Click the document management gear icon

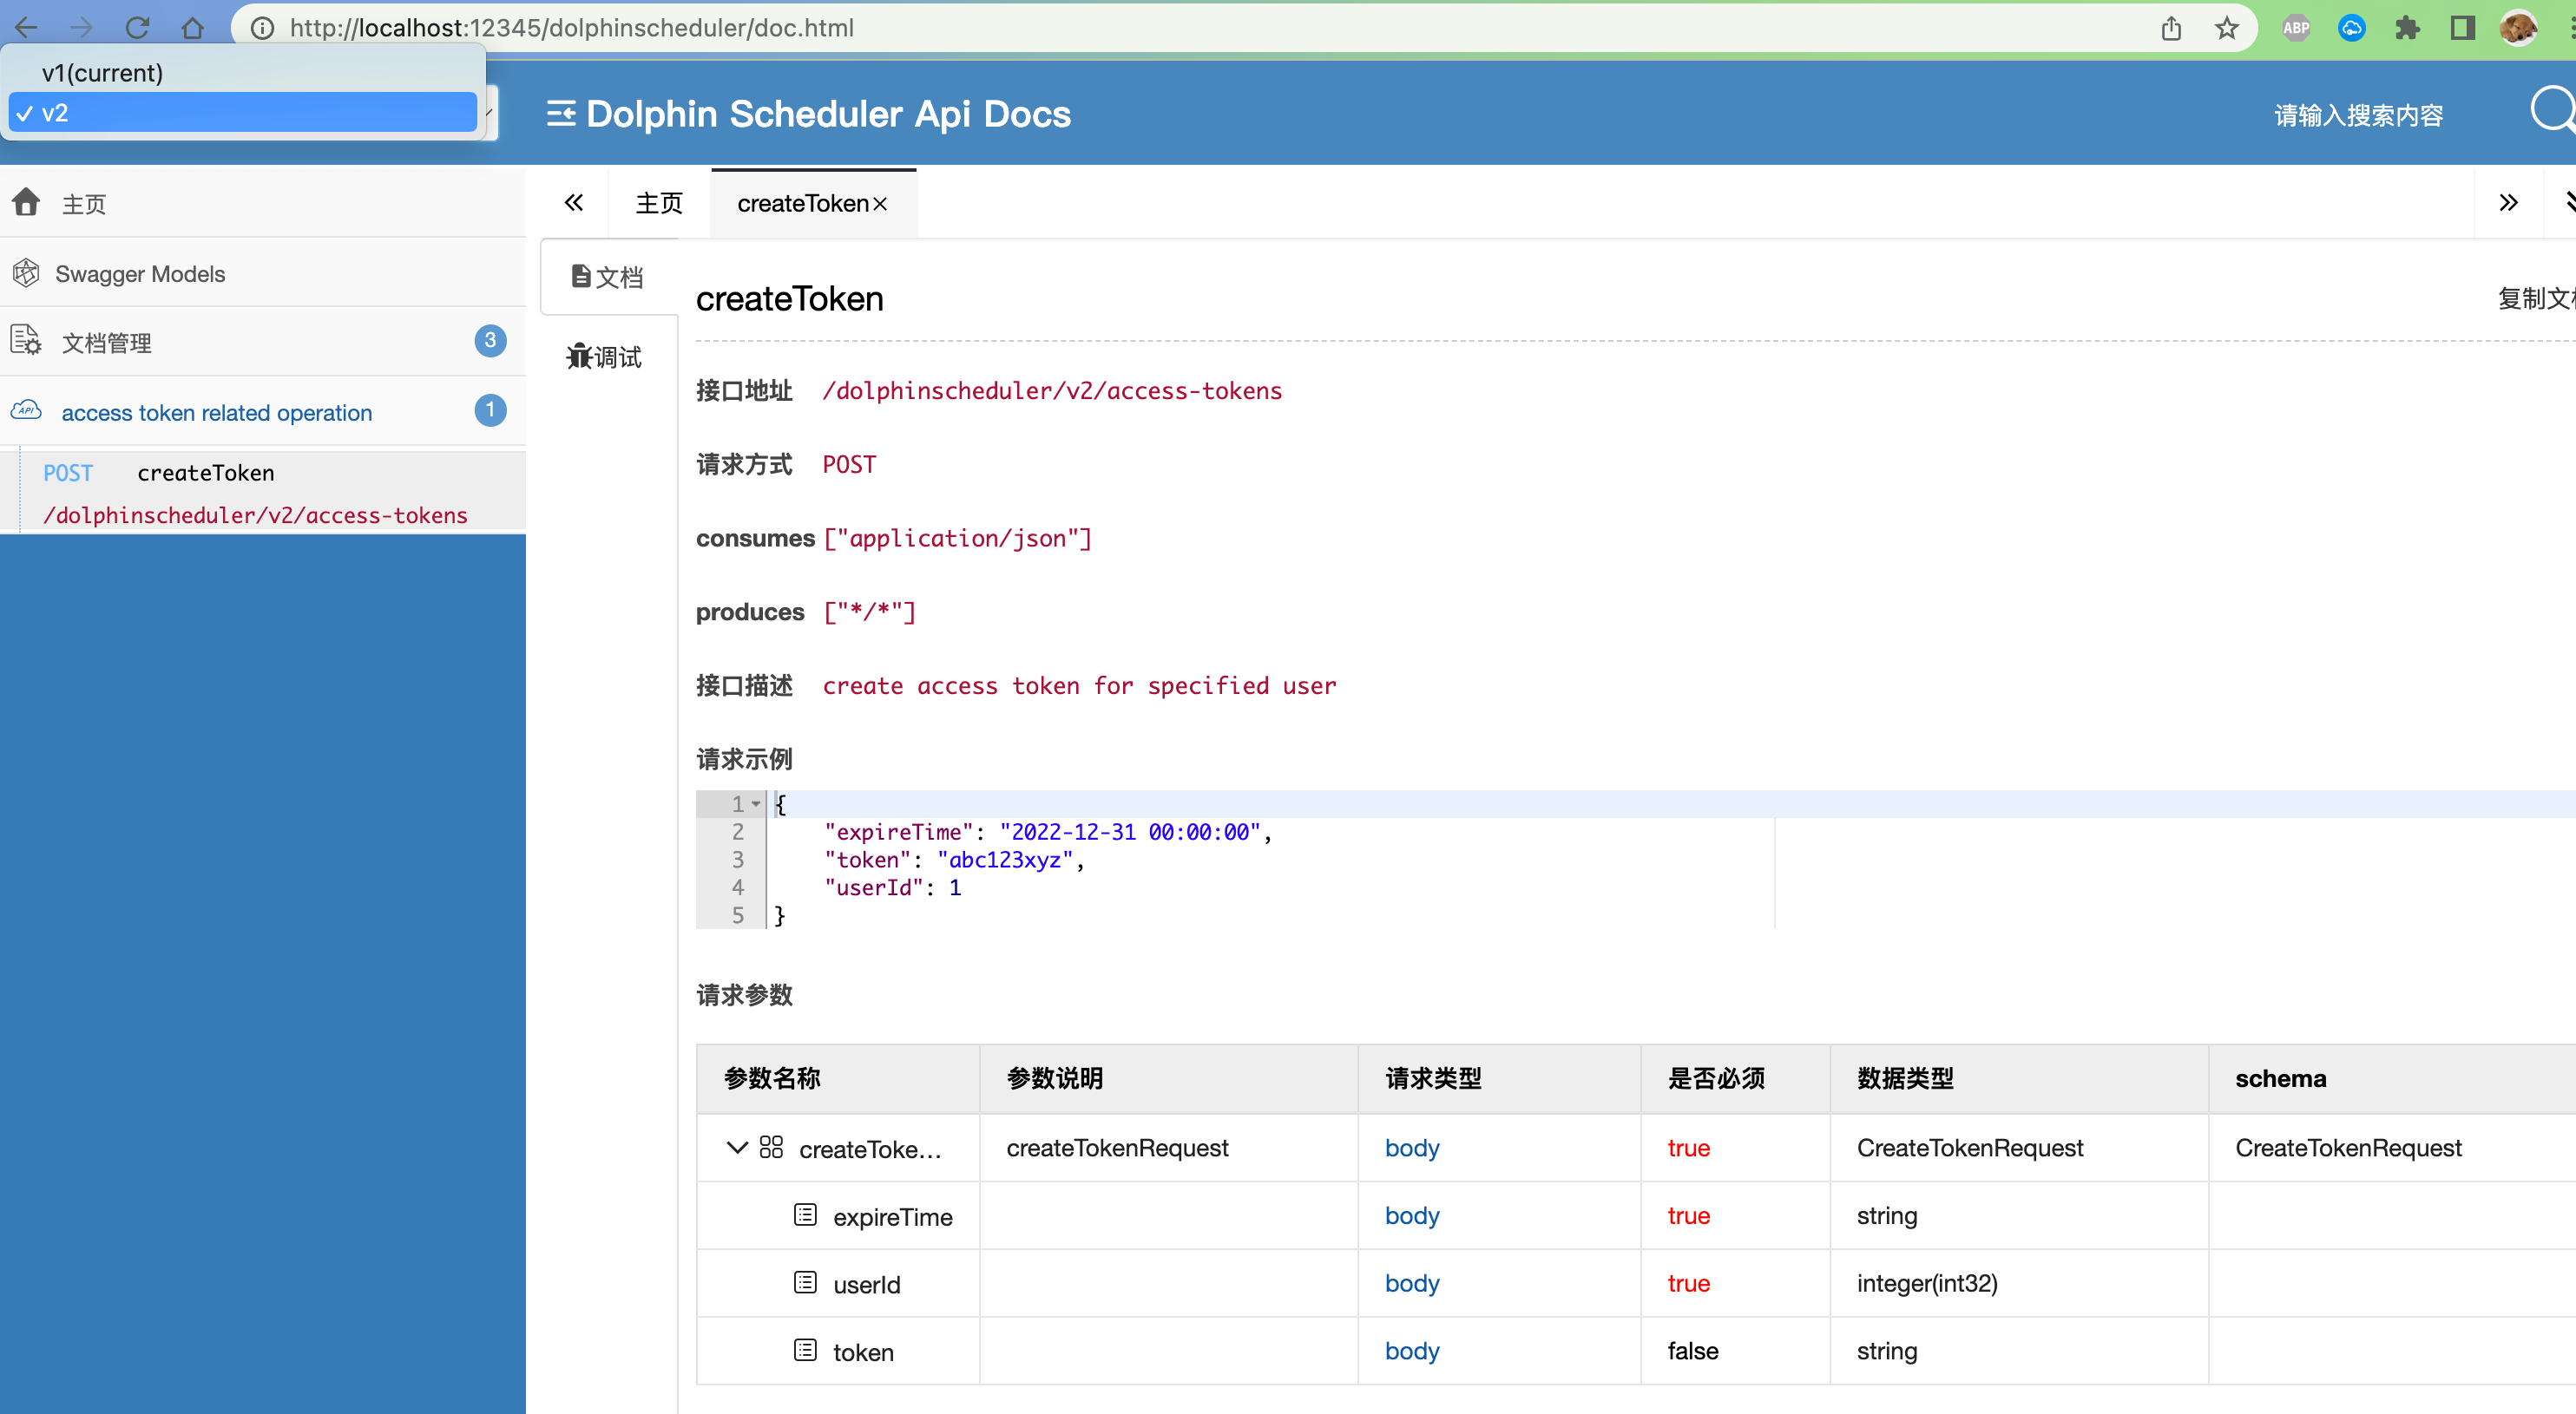coord(26,342)
